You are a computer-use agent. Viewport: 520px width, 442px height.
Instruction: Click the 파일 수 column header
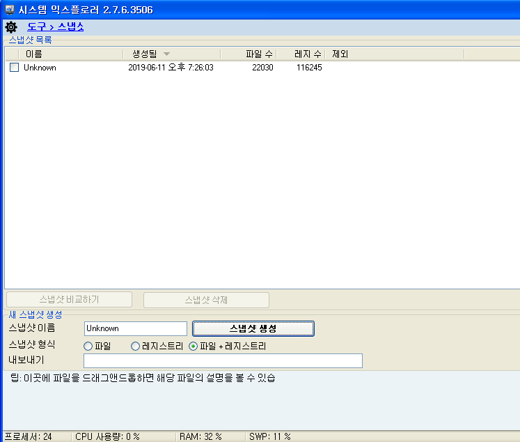click(249, 54)
